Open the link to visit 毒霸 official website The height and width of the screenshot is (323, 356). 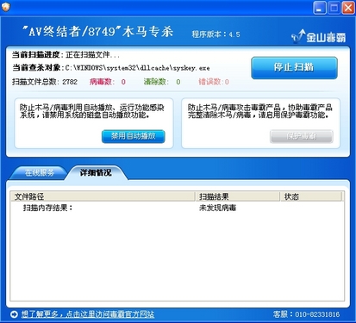tap(88, 314)
